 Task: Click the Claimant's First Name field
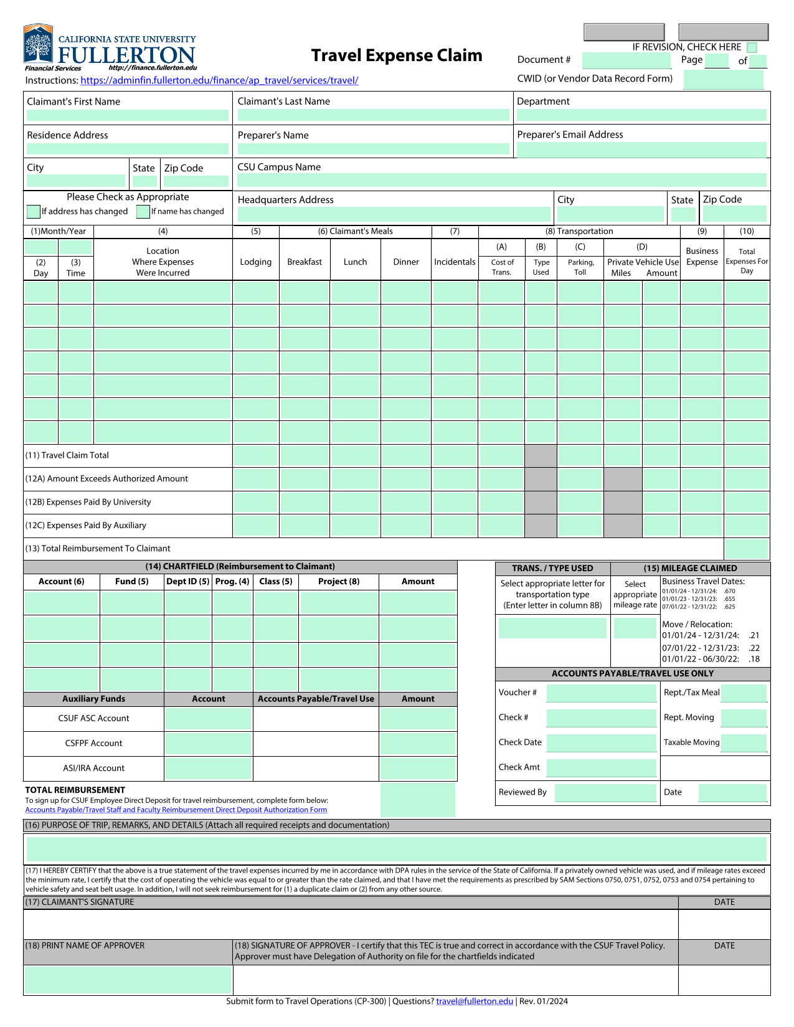pos(128,115)
